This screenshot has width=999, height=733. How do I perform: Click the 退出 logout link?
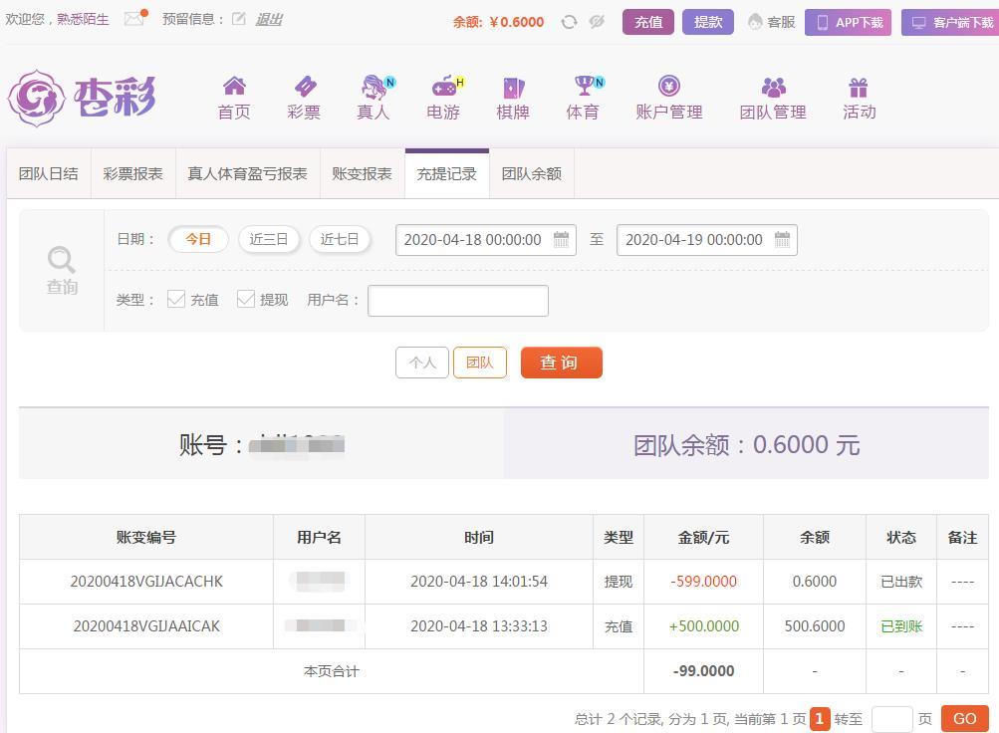pyautogui.click(x=269, y=19)
